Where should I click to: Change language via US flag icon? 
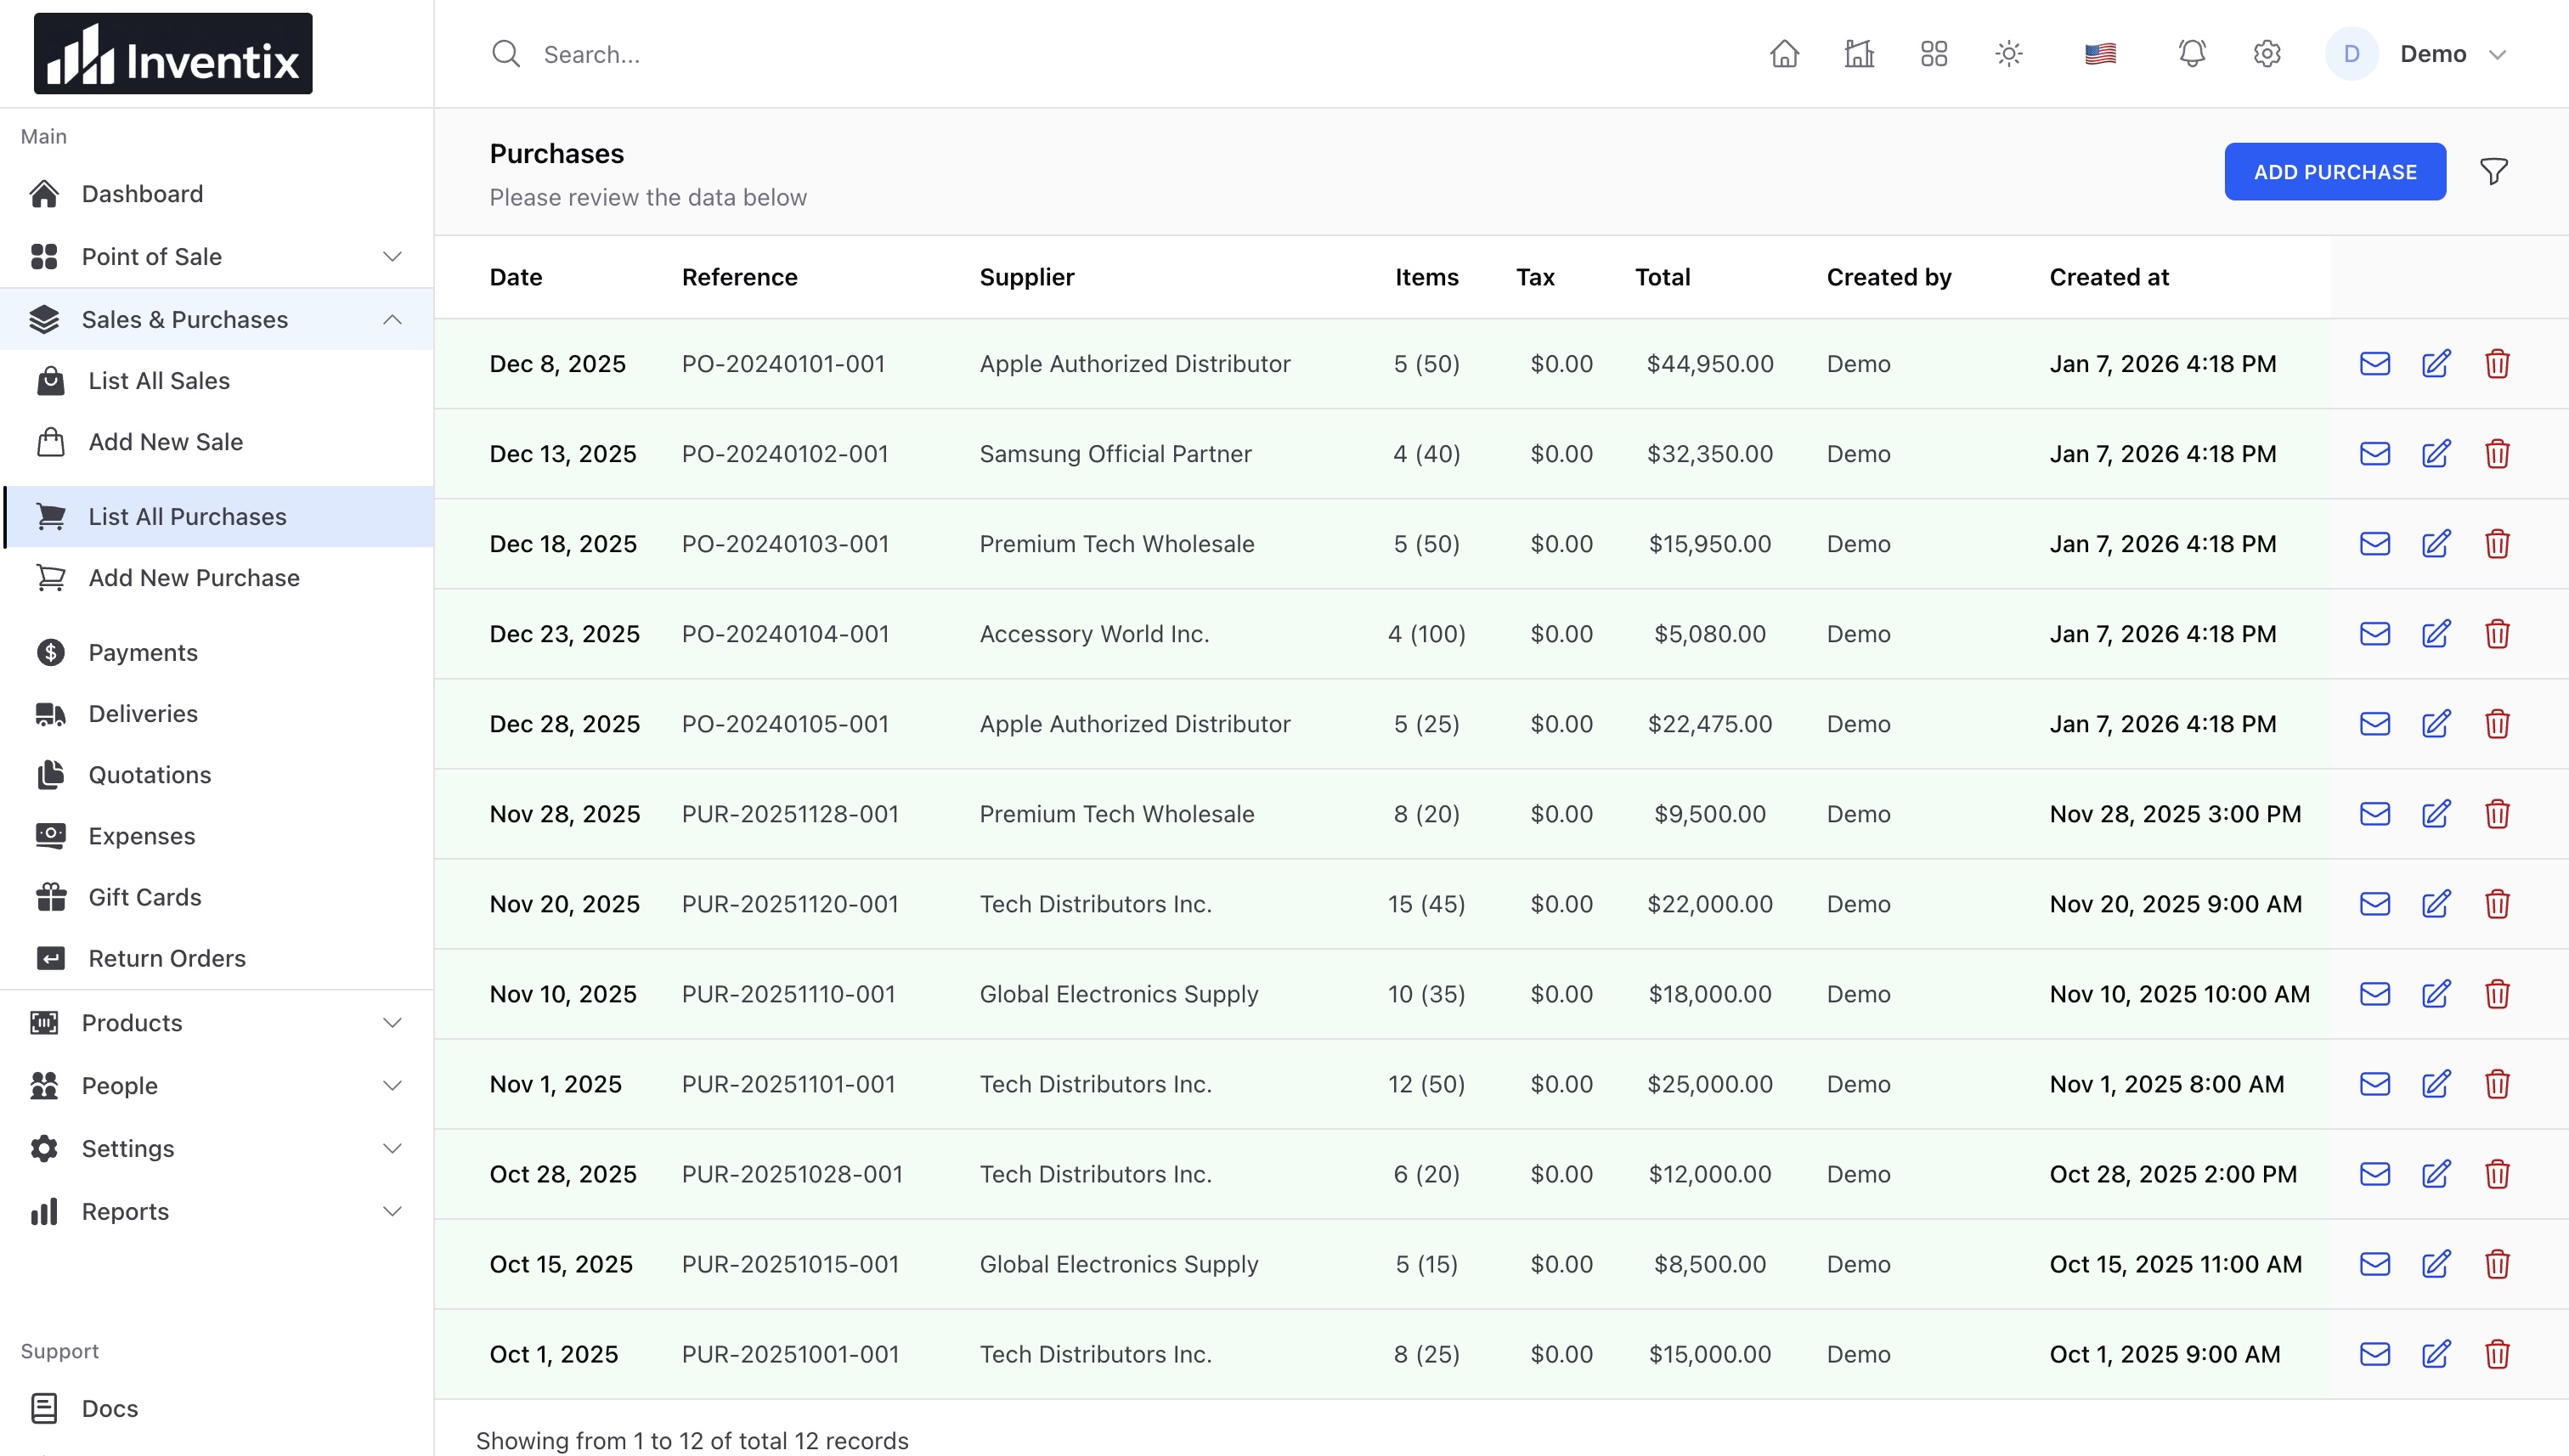point(2100,54)
